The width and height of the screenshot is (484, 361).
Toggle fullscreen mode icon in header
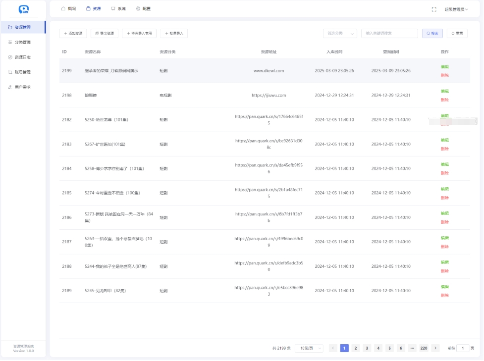pyautogui.click(x=434, y=9)
